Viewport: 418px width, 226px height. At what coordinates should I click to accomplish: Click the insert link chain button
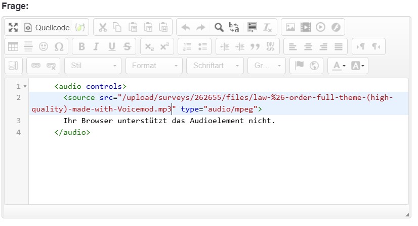click(x=36, y=66)
